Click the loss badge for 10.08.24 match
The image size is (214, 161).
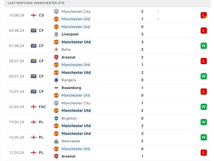pos(204,15)
